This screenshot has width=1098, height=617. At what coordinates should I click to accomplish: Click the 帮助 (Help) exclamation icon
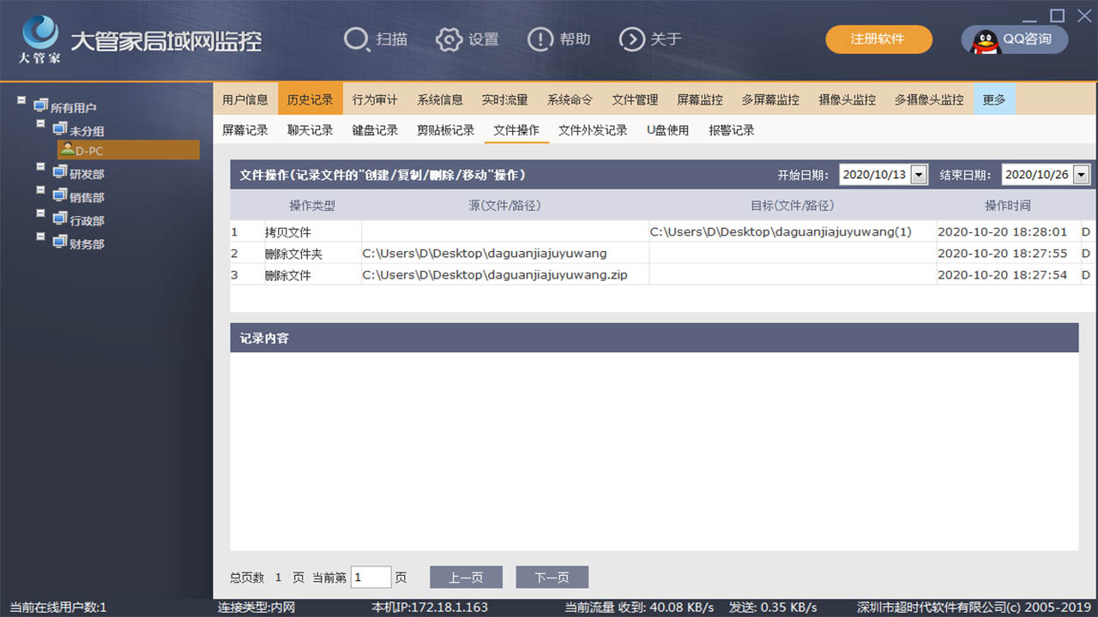541,39
